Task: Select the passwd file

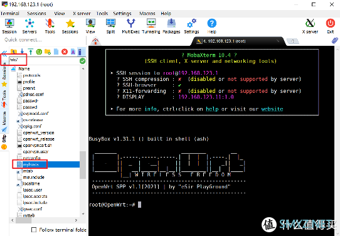Action: click(30, 107)
